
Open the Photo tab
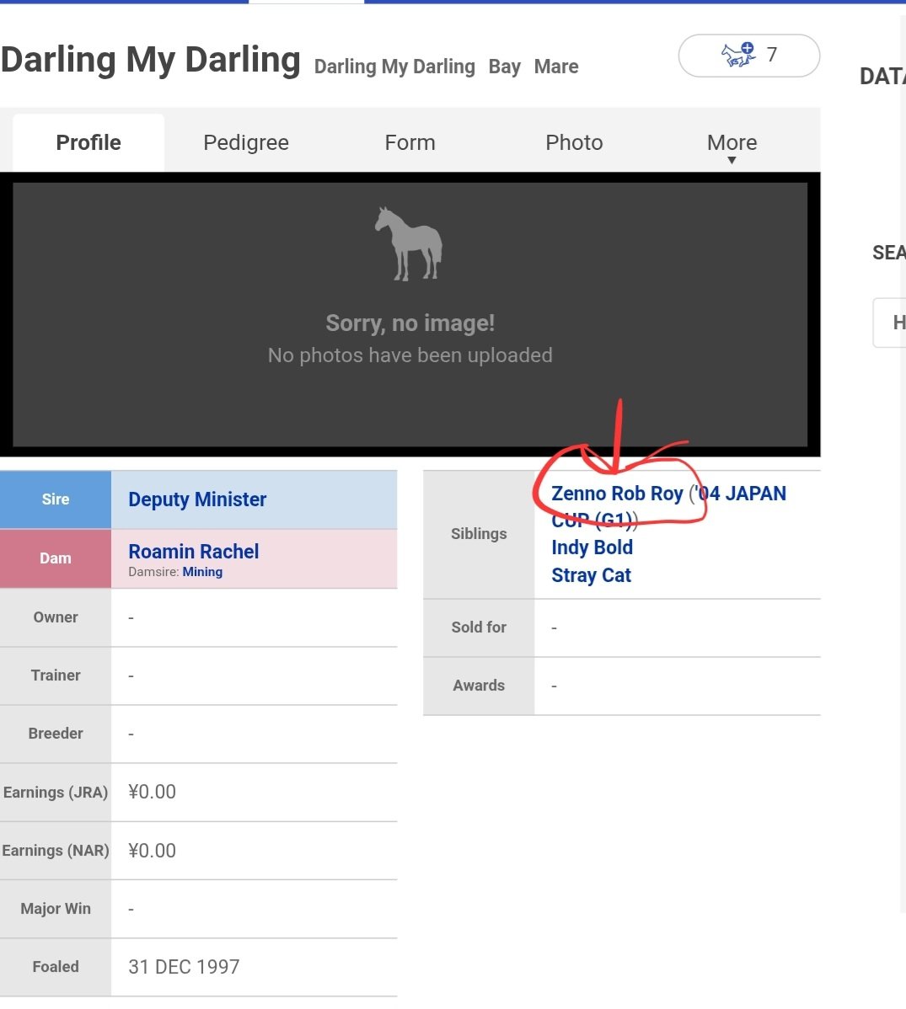click(574, 142)
